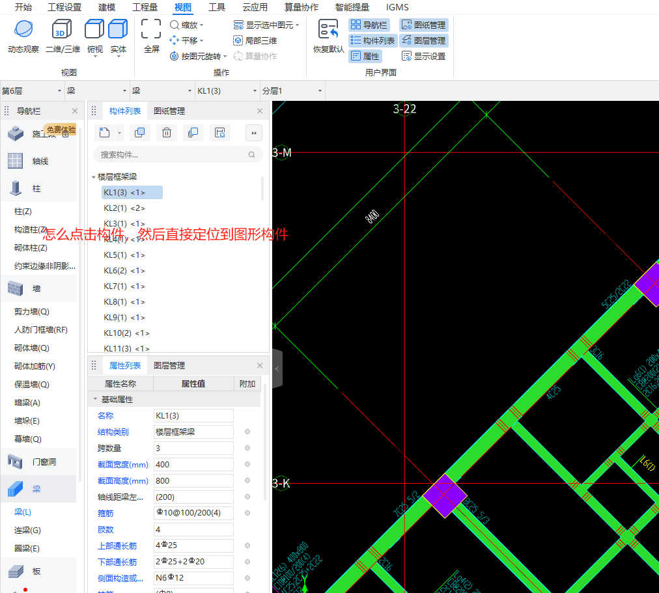Viewport: 659px width, 593px height.
Task: Select 墙 category in navigation bar
Action: (38, 288)
